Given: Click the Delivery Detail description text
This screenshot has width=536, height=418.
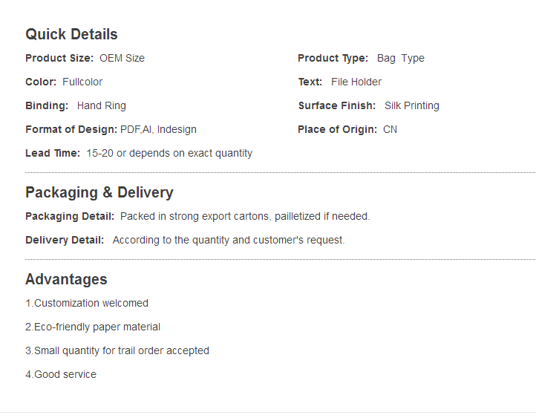Looking at the screenshot, I should click(x=229, y=240).
